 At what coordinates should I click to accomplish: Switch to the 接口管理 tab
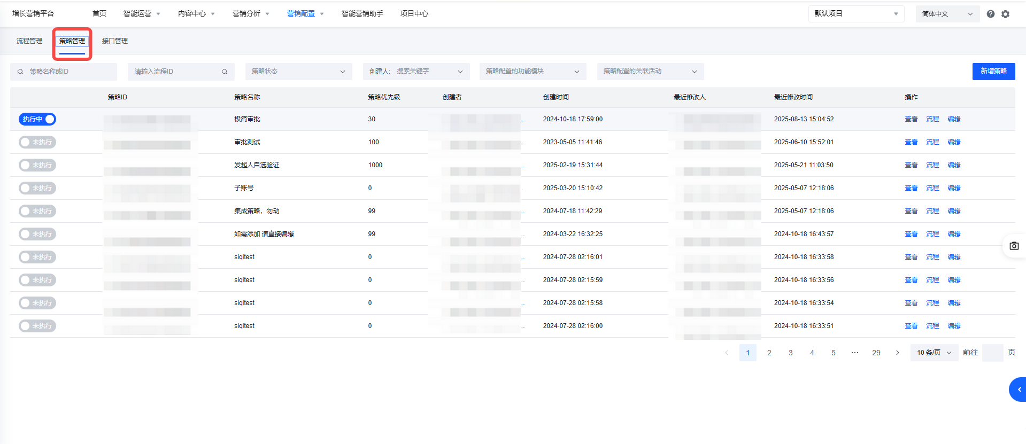pyautogui.click(x=115, y=41)
